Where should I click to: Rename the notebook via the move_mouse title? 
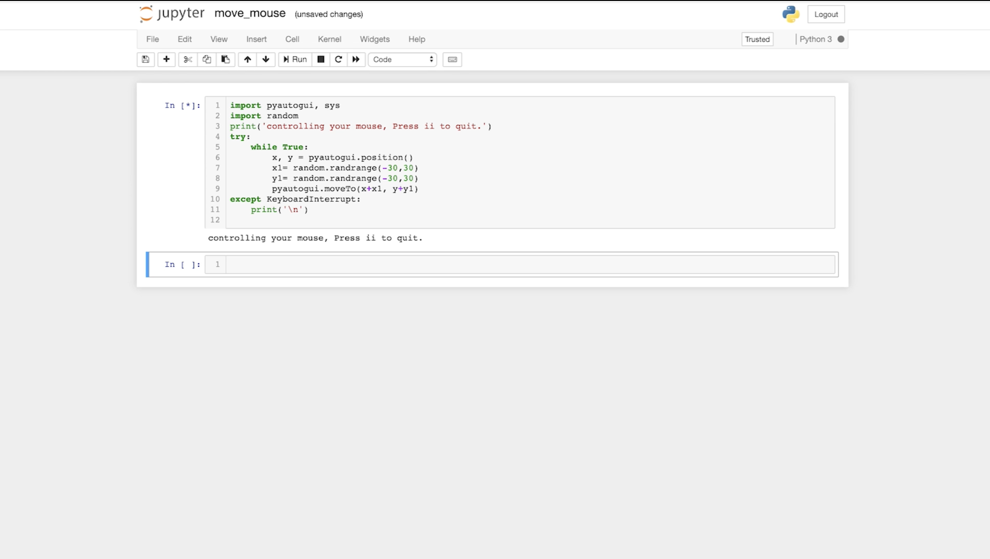point(250,13)
